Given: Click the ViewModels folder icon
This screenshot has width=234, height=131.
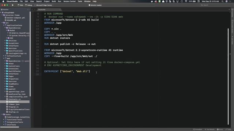Looking at the screenshot, I should [x=7, y=84].
